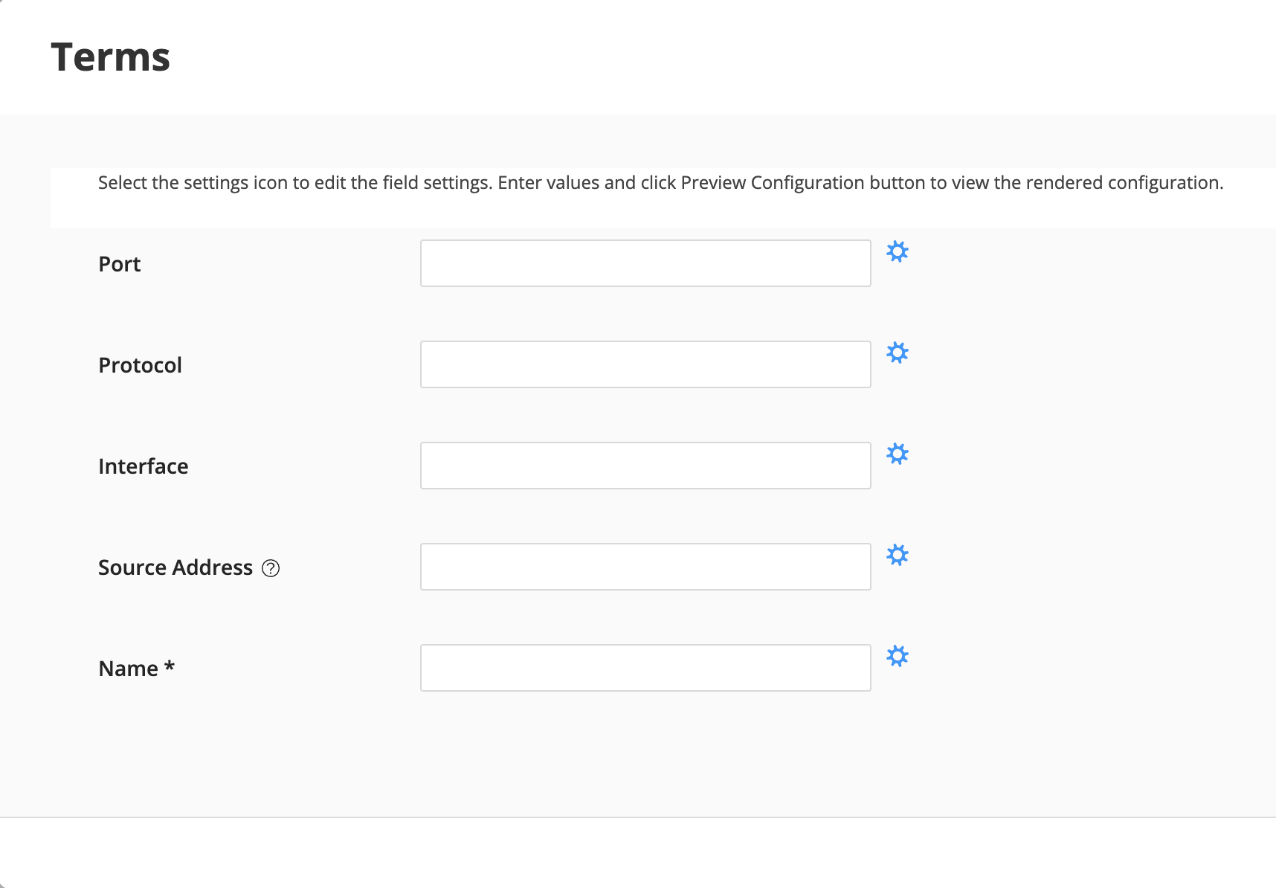The image size is (1276, 888).
Task: Select the Interface field label
Action: pos(143,466)
